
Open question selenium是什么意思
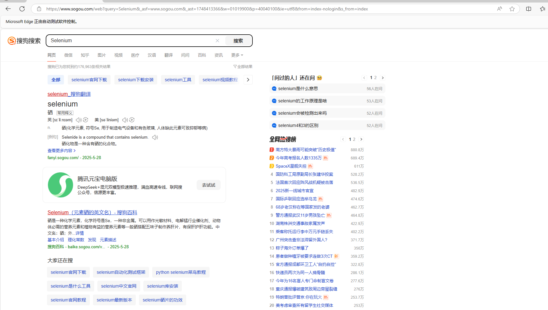click(x=327, y=89)
